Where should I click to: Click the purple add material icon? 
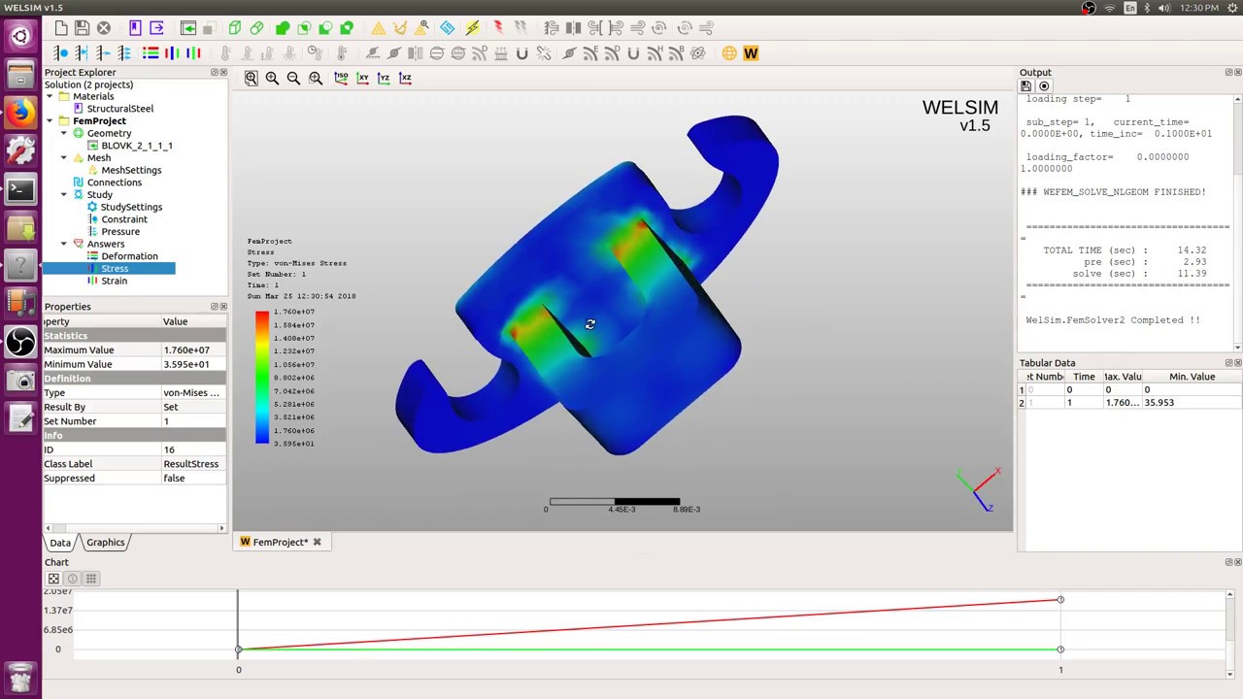(x=135, y=28)
